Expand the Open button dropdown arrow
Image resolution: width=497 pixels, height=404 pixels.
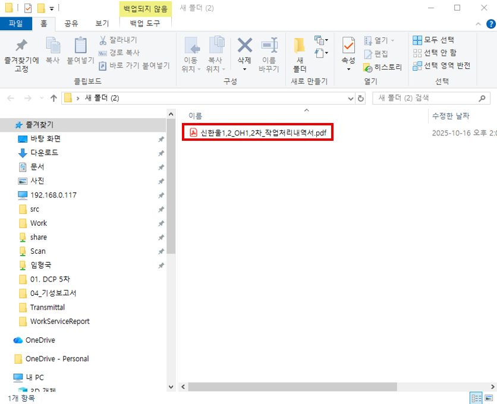click(x=393, y=40)
